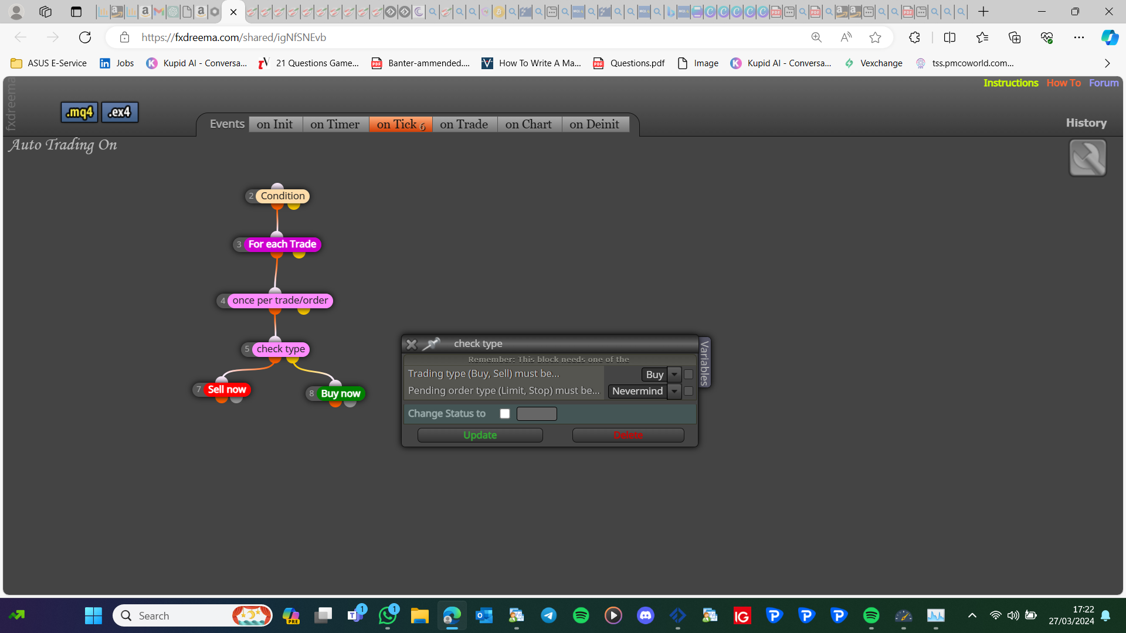
Task: Enable Change Status to checkbox
Action: [x=504, y=414]
